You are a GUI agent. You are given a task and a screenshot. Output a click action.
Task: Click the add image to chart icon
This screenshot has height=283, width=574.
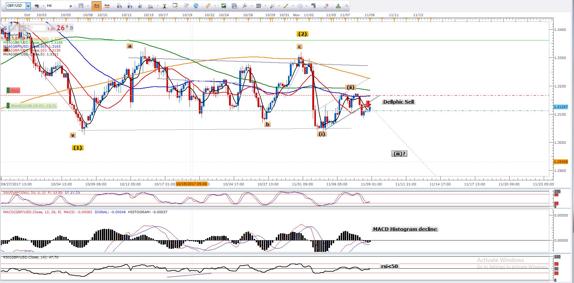tap(224, 6)
